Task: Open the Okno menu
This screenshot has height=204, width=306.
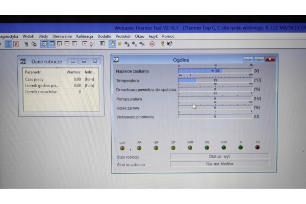Action: 139,36
